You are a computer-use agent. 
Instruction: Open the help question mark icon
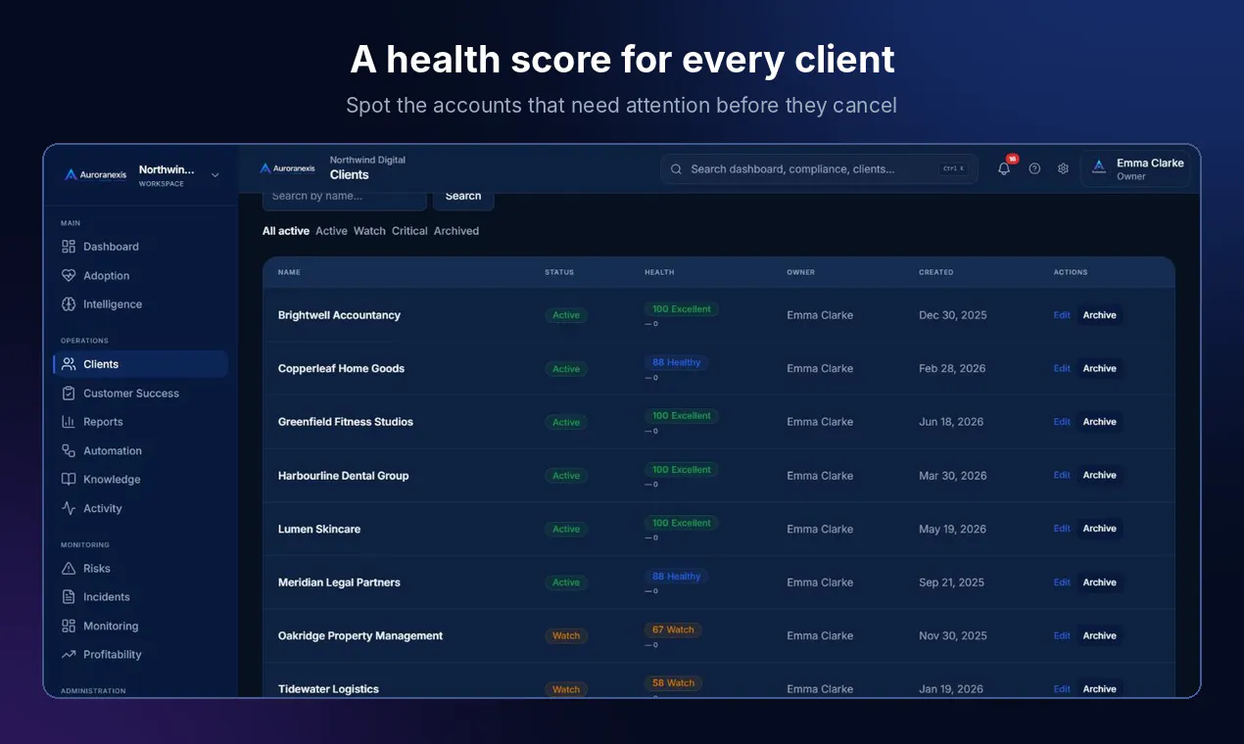[x=1034, y=168]
